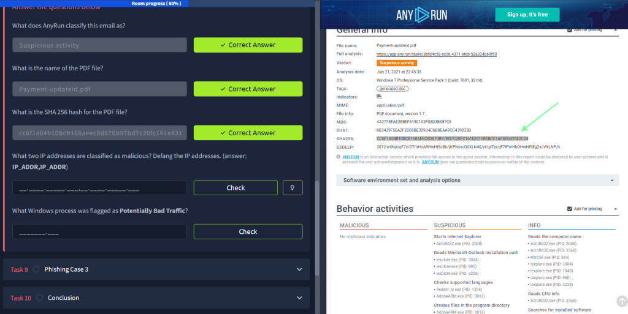
Task: Click the lightbulb hint icon
Action: [x=293, y=188]
